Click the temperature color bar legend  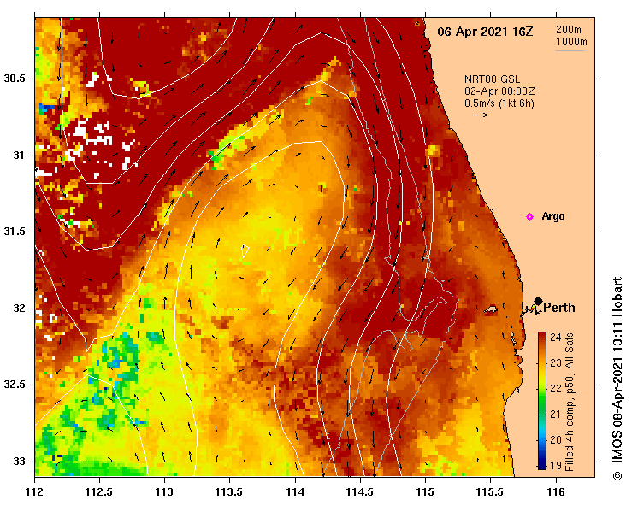click(542, 401)
